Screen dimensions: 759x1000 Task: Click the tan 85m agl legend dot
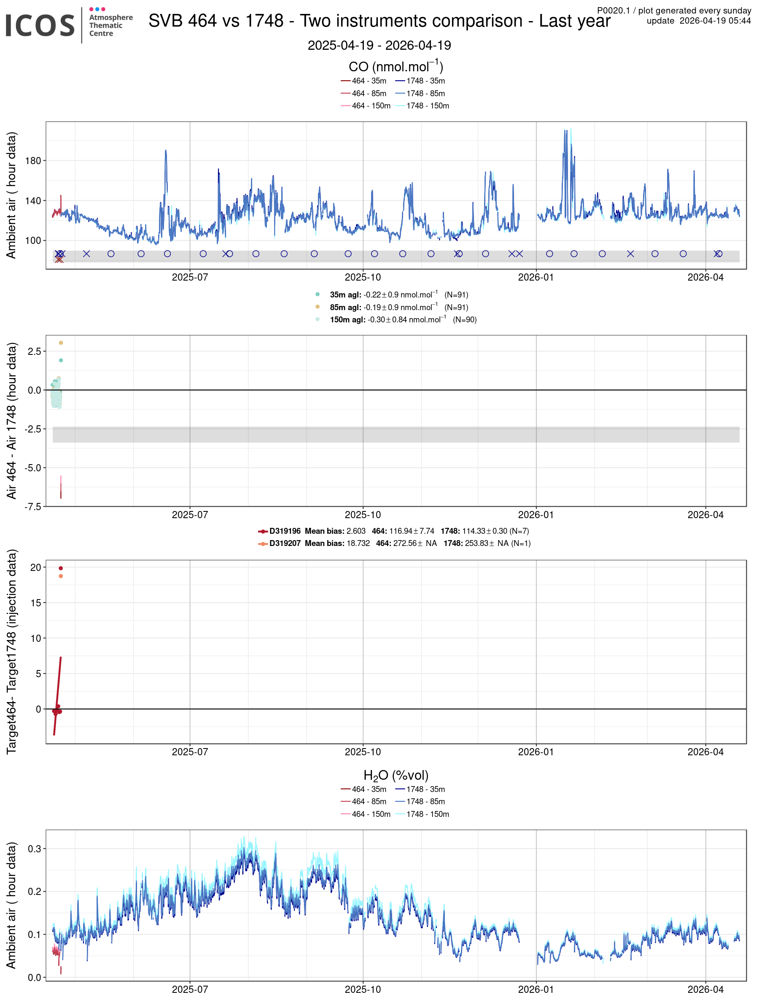pyautogui.click(x=318, y=307)
